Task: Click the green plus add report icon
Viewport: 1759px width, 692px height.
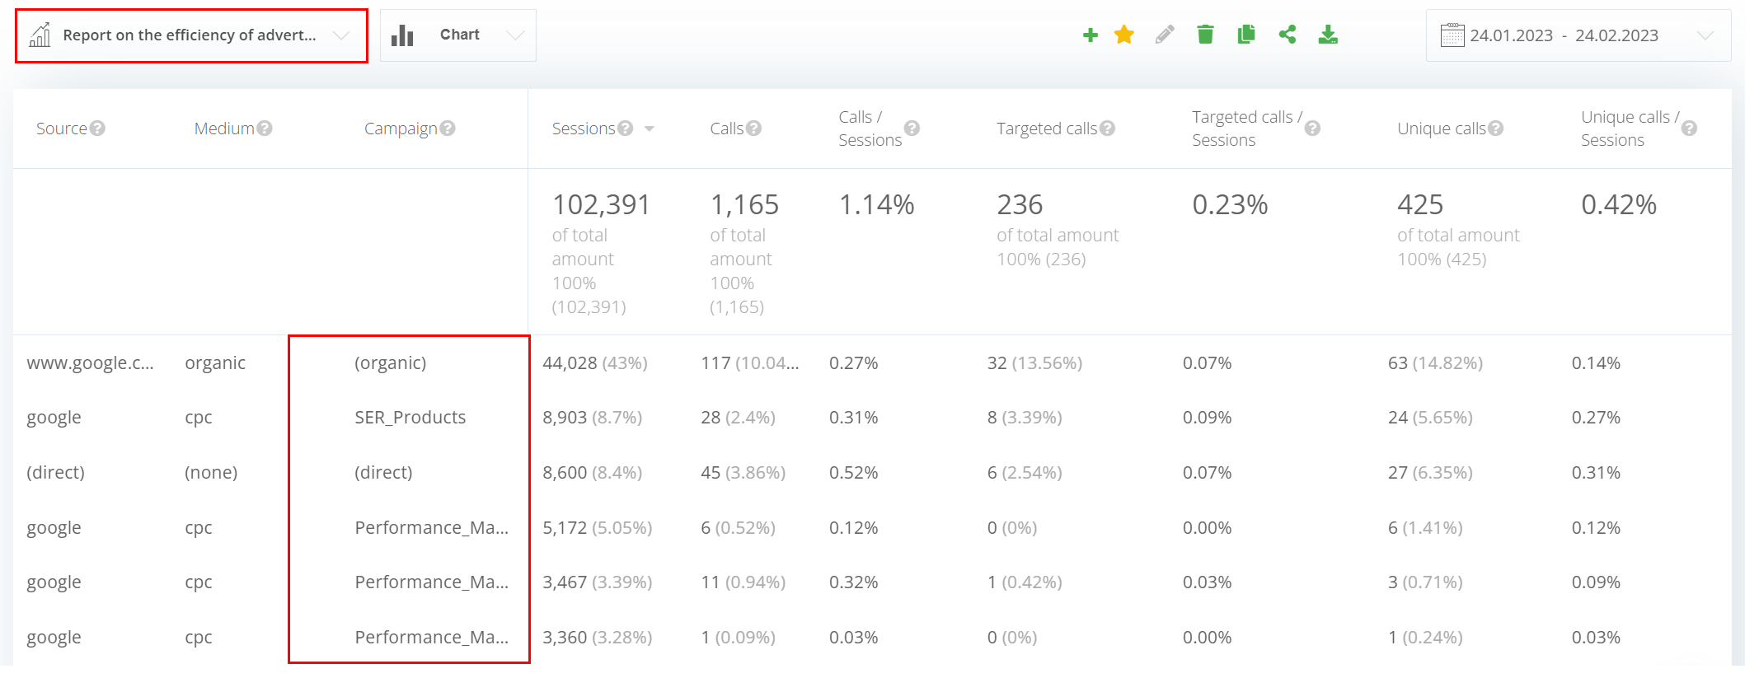Action: 1090,35
